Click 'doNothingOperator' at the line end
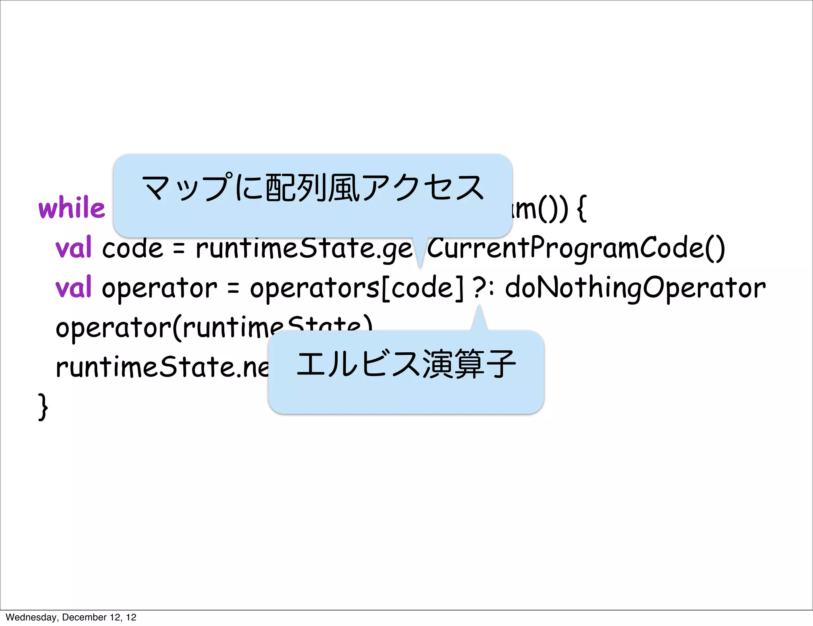Screen dimensions: 813x626 (636, 288)
